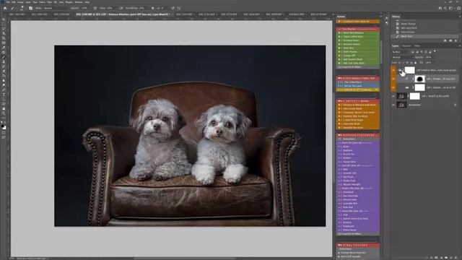Create new snapshot in History panel
The width and height of the screenshot is (462, 260).
(450, 40)
